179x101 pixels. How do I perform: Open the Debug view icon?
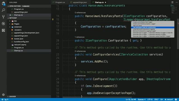3,24
